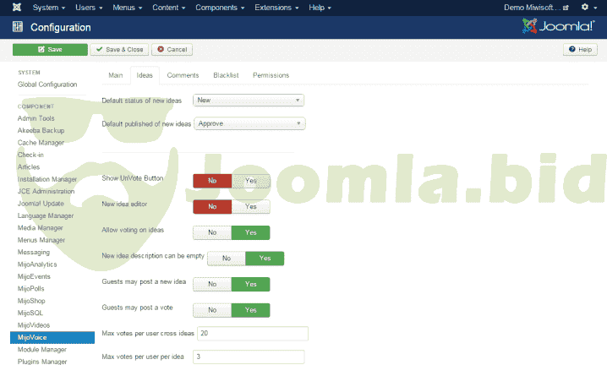Select No for Guests may post a vote
This screenshot has width=607, height=365.
[212, 310]
